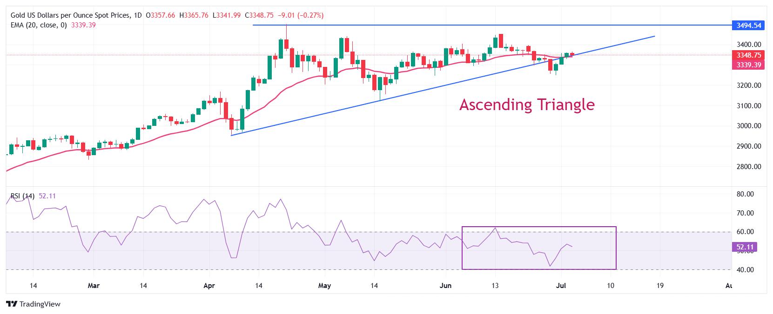Click the -0.27% change value in header
Viewport: 773px width, 314px height.
pyautogui.click(x=310, y=15)
